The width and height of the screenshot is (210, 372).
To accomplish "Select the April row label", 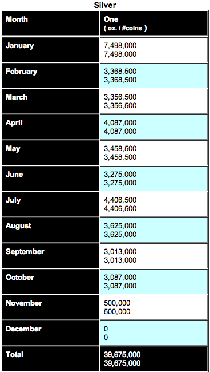I will pyautogui.click(x=14, y=123).
